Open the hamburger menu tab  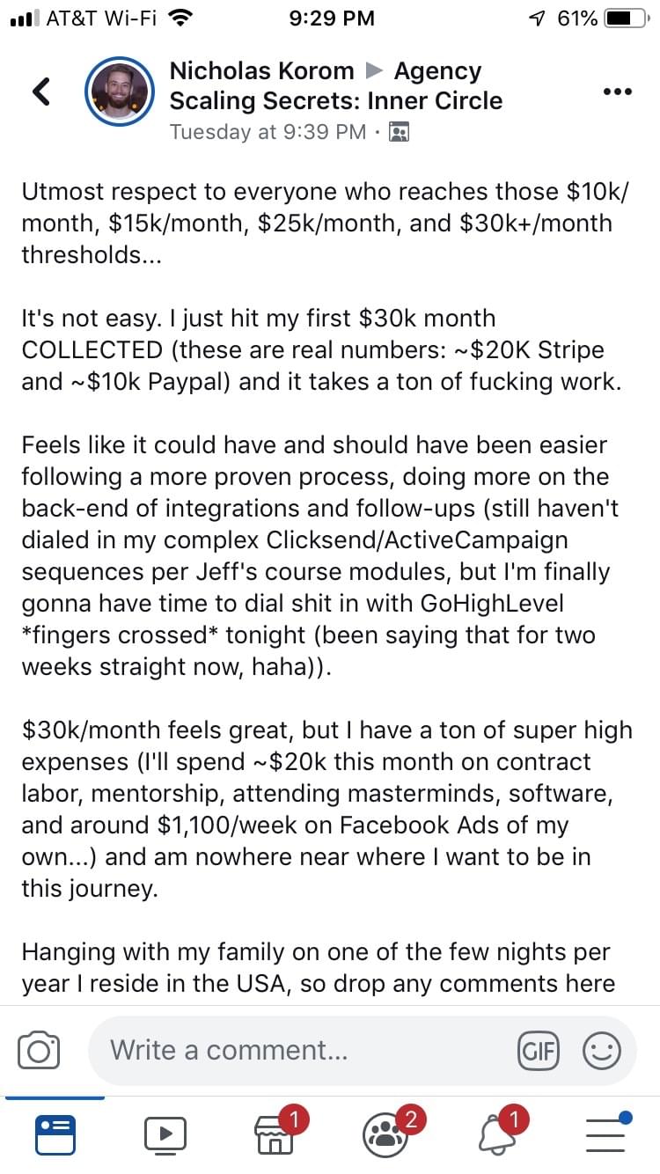pos(607,1134)
